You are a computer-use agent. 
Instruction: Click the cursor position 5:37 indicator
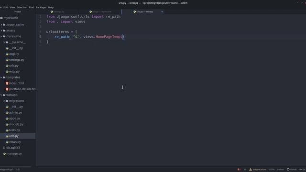point(18,170)
